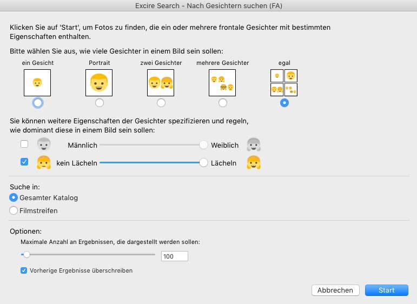Screen dimensions: 417x304
Task: Toggle 'Vorherige Ergebnisse überschreiben' checkbox
Action: (x=24, y=270)
